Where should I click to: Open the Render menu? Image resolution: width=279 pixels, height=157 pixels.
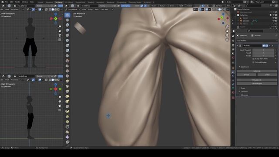(x=17, y=2)
